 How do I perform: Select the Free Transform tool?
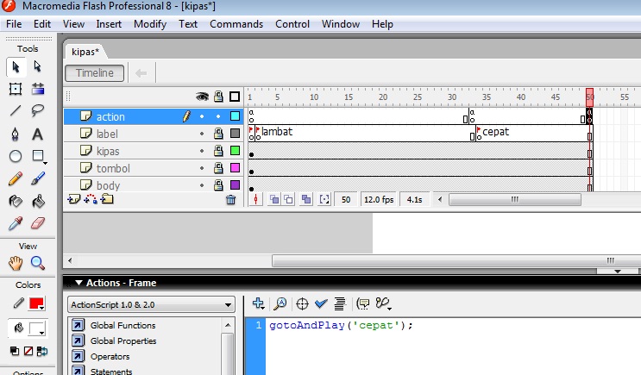[16, 89]
